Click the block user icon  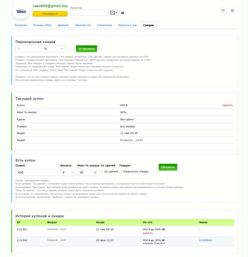(x=233, y=11)
